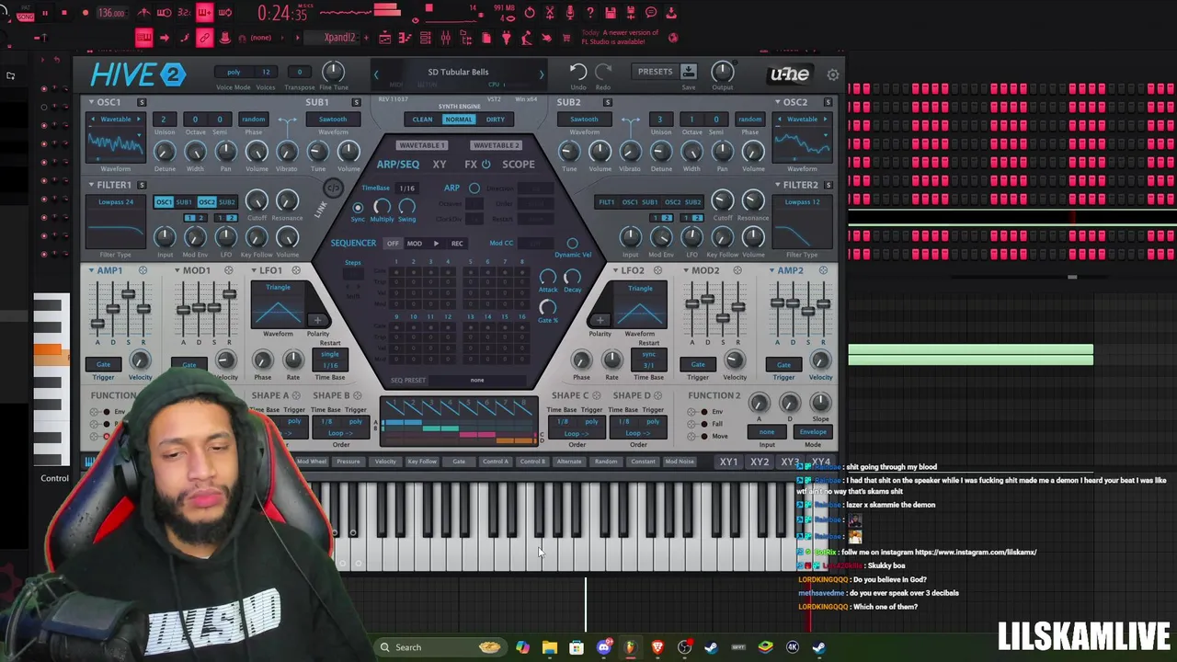The width and height of the screenshot is (1177, 662).
Task: Collapse the OSC1 section triangle
Action: (92, 102)
